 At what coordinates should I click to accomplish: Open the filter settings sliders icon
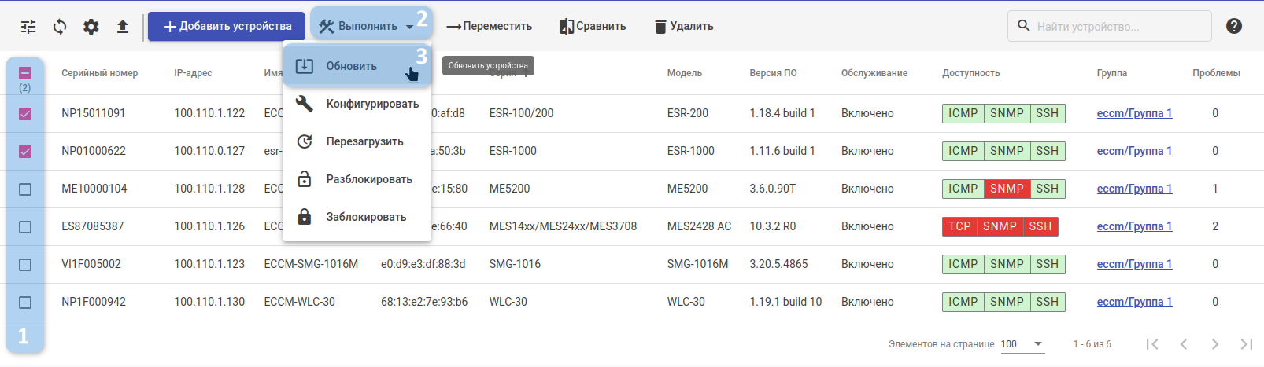[x=28, y=27]
